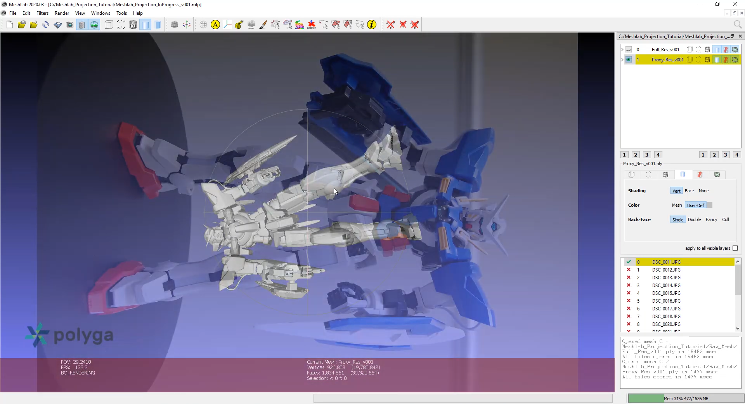This screenshot has height=404, width=745.
Task: Click the yellow Info icon
Action: click(372, 25)
